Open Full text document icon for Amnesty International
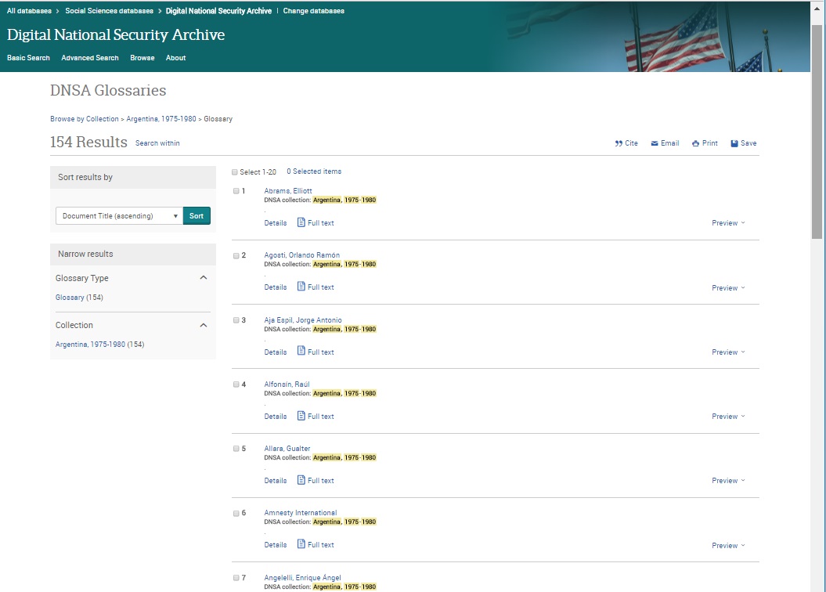 301,544
